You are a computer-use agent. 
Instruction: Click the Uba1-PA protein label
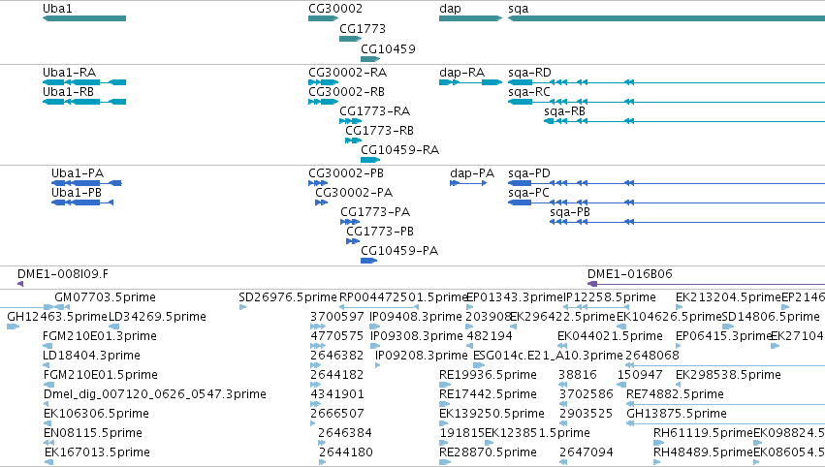(x=78, y=173)
